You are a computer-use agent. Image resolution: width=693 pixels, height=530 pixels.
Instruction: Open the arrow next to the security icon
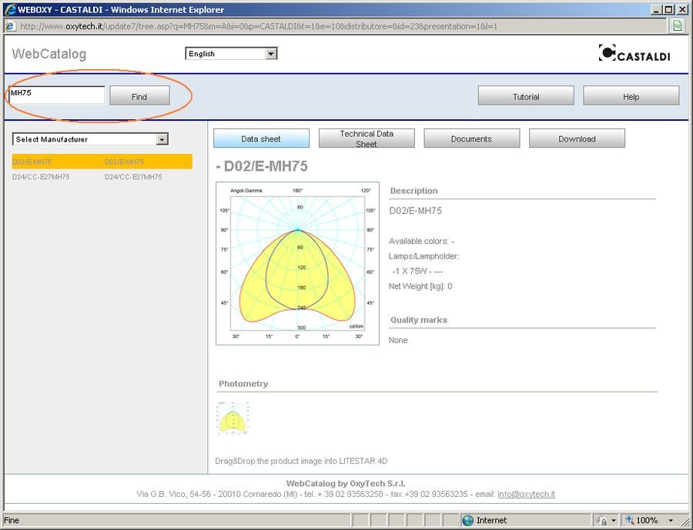coord(613,520)
